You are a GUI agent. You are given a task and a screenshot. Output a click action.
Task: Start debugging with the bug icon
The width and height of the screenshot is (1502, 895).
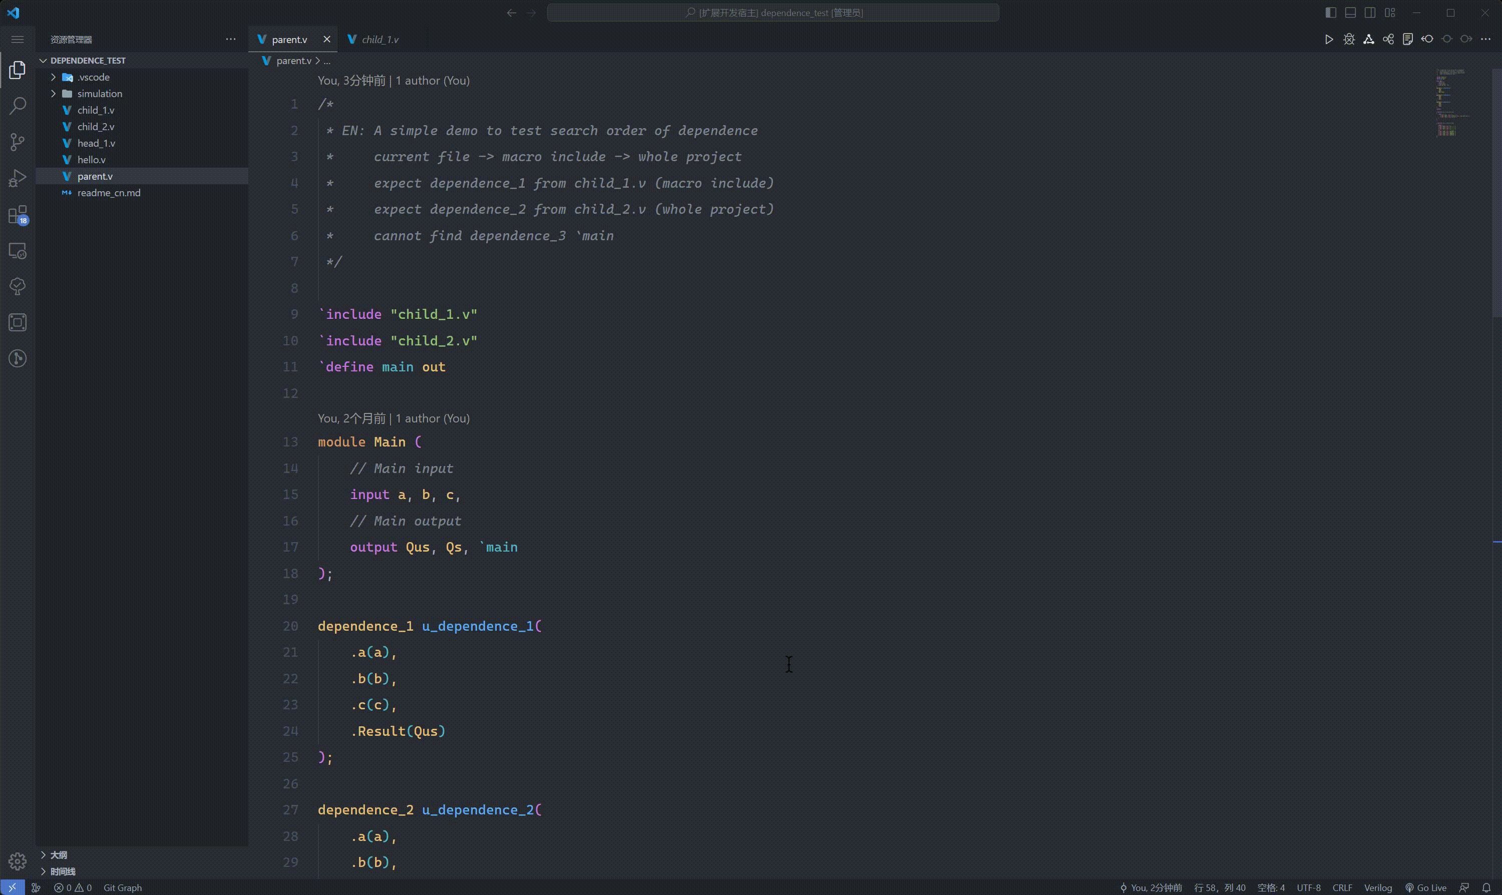(1349, 38)
